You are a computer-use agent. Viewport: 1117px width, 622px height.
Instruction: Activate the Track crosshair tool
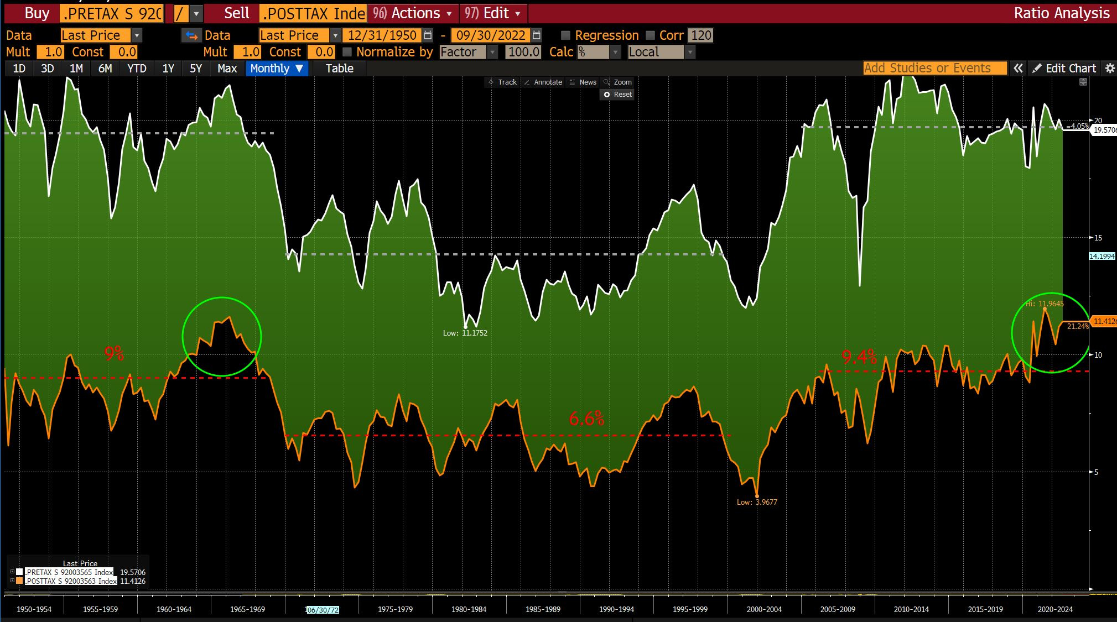[502, 82]
